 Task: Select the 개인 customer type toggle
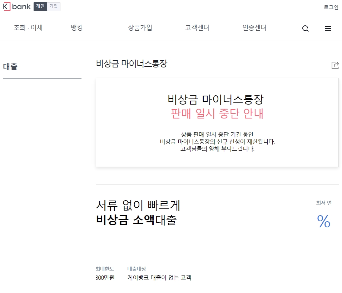click(x=40, y=6)
